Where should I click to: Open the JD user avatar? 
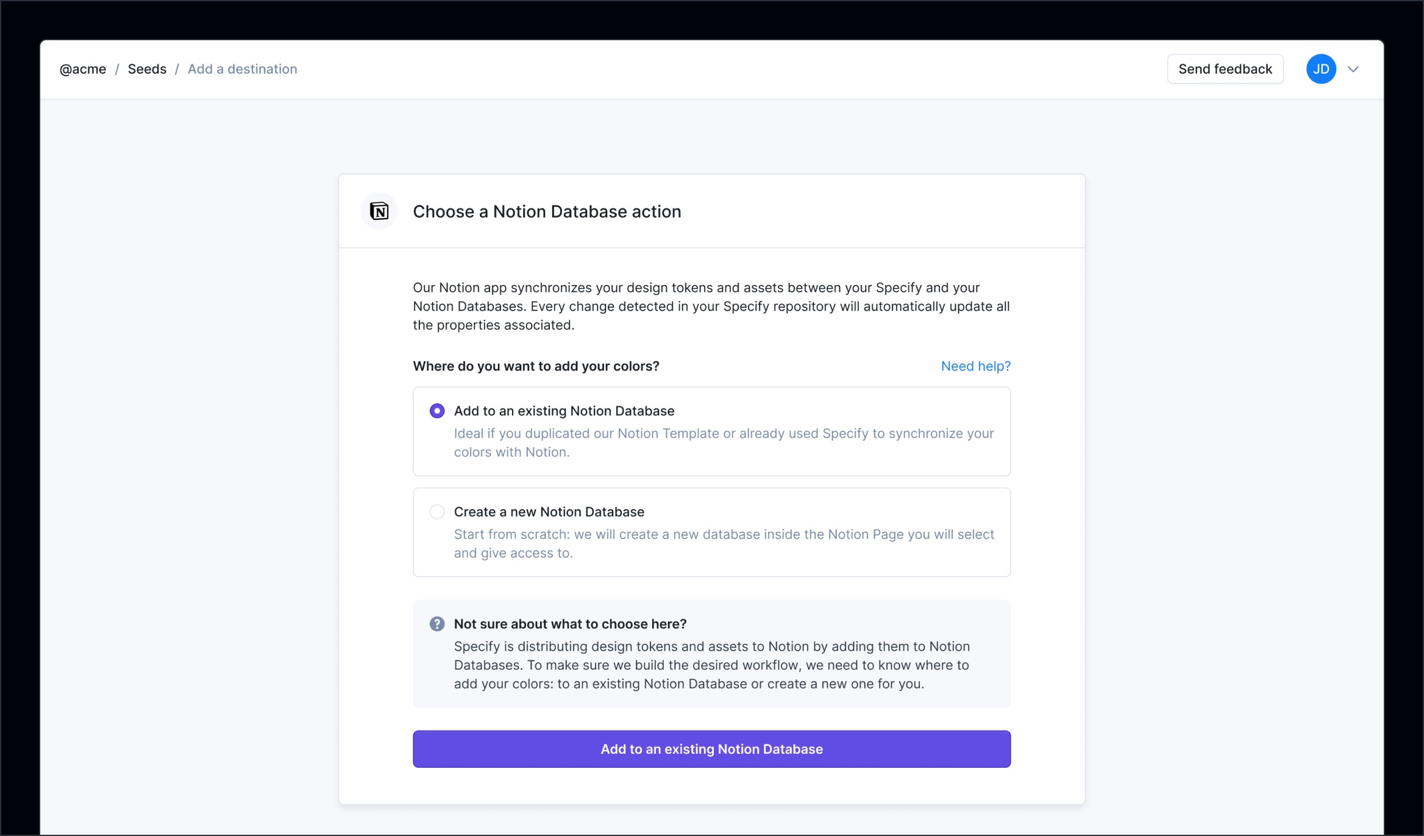[1320, 69]
